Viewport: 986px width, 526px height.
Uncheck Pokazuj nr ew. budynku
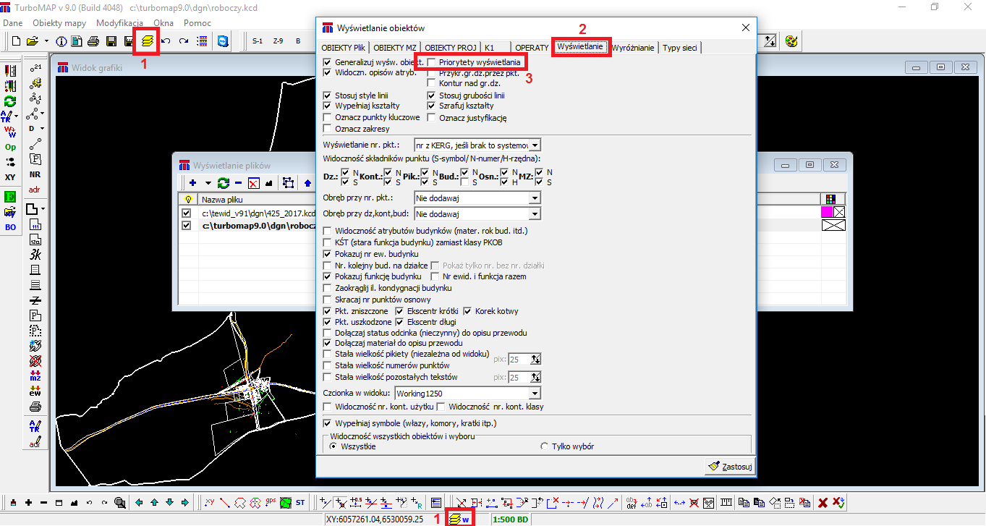click(x=328, y=255)
